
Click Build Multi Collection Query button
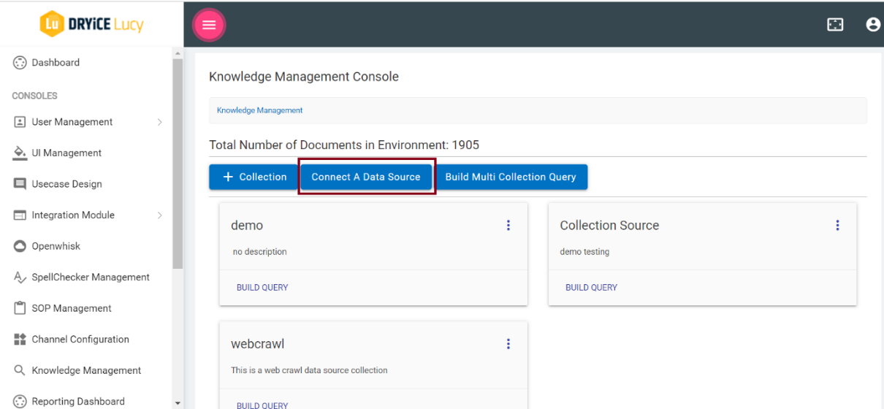click(x=511, y=177)
